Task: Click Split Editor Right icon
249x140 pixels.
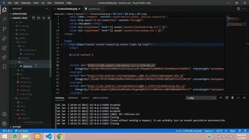Action: point(238,9)
